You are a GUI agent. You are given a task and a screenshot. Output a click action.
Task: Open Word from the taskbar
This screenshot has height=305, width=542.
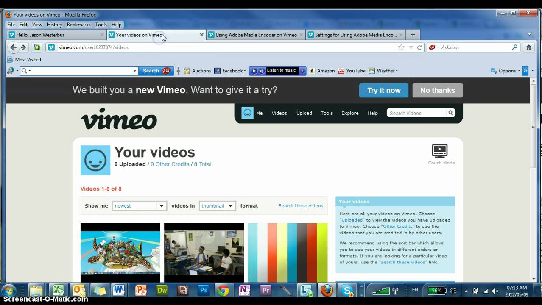coord(119,291)
